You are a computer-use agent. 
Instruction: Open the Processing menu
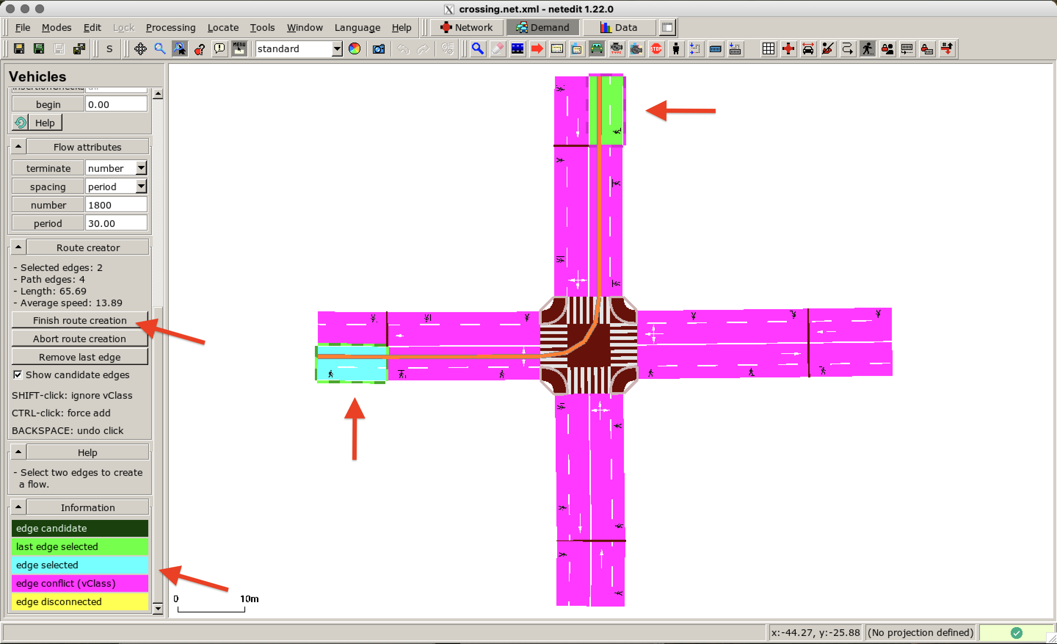tap(170, 28)
